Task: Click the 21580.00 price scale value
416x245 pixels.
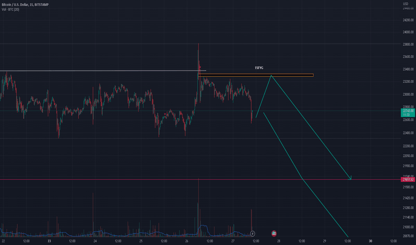Action: 408,187
